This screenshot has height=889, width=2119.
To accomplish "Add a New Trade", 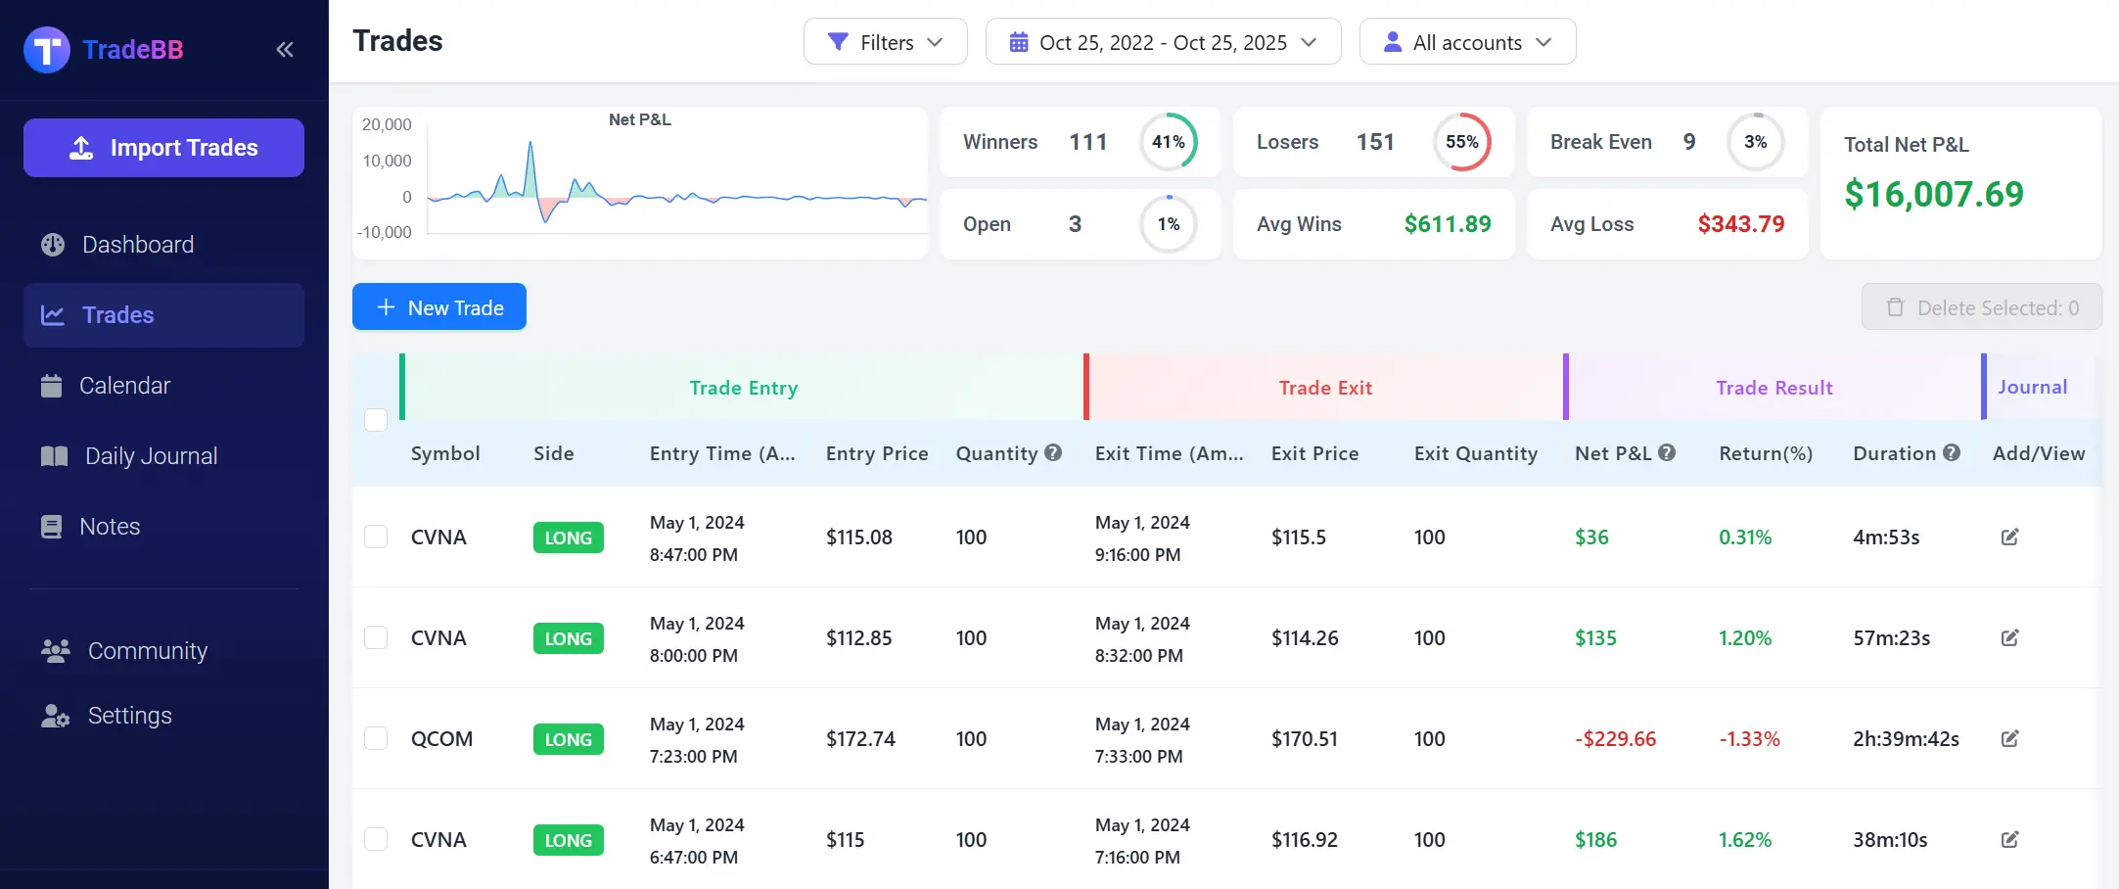I will [x=439, y=307].
